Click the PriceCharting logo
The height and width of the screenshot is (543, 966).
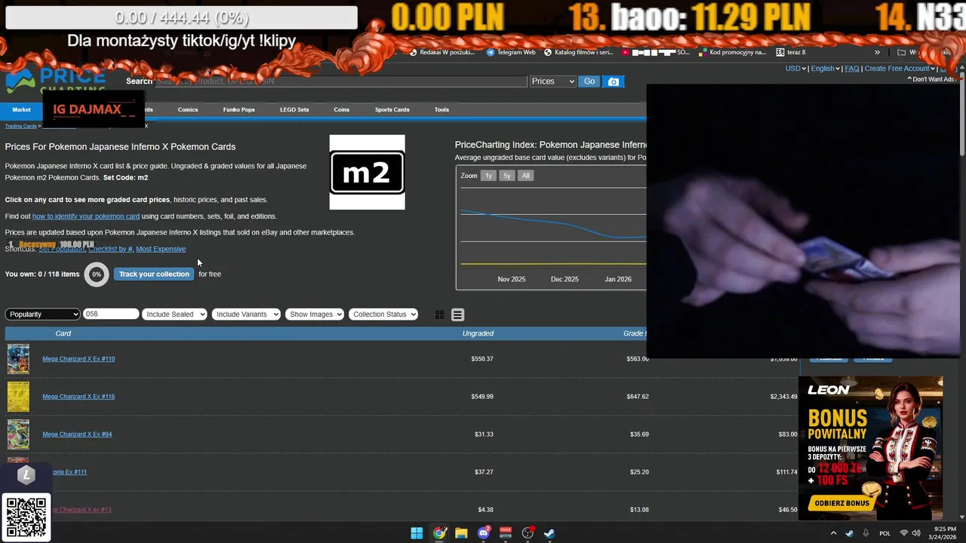pos(56,81)
